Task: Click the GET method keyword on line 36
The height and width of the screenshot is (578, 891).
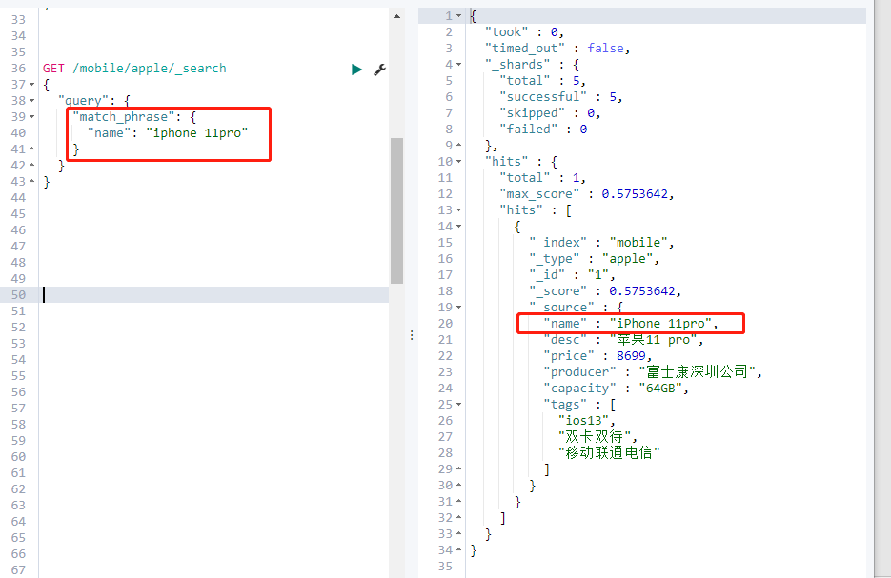Action: [53, 69]
